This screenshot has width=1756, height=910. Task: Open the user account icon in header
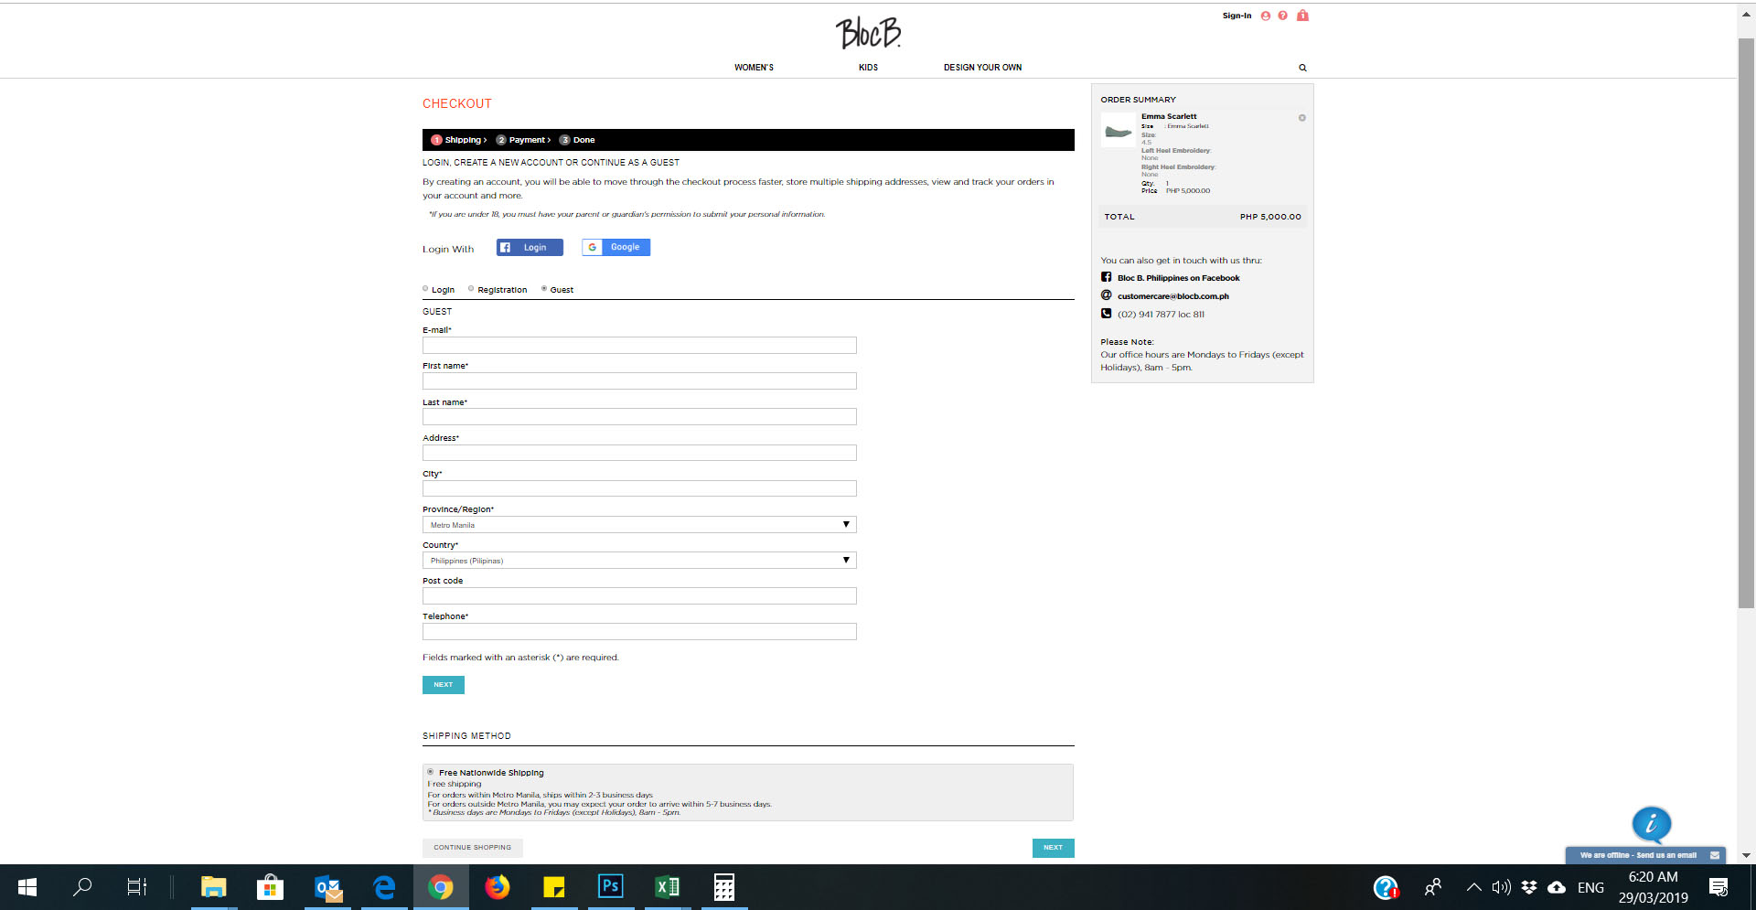pyautogui.click(x=1266, y=16)
